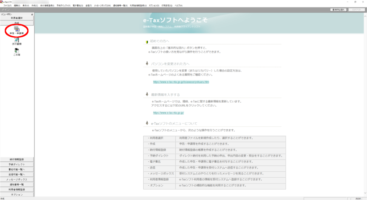Open 通知書等一覧 in the sidebar
Image resolution: width=367 pixels, height=200 pixels.
point(17,185)
